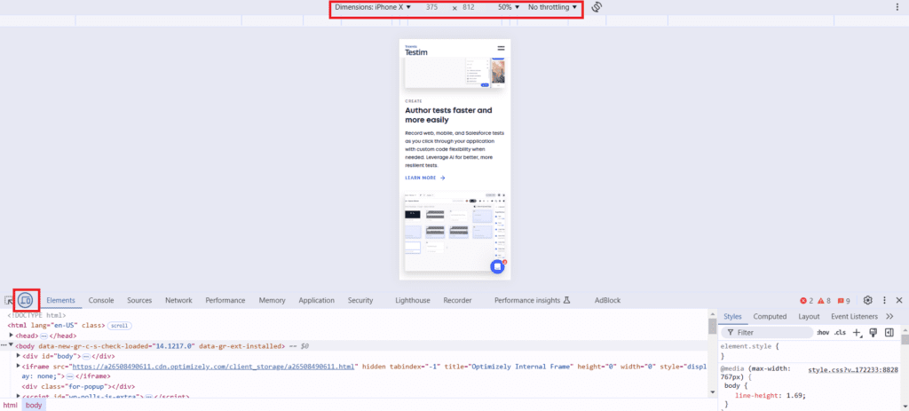
Task: Show more Styles pane tabs chevron
Action: point(889,317)
